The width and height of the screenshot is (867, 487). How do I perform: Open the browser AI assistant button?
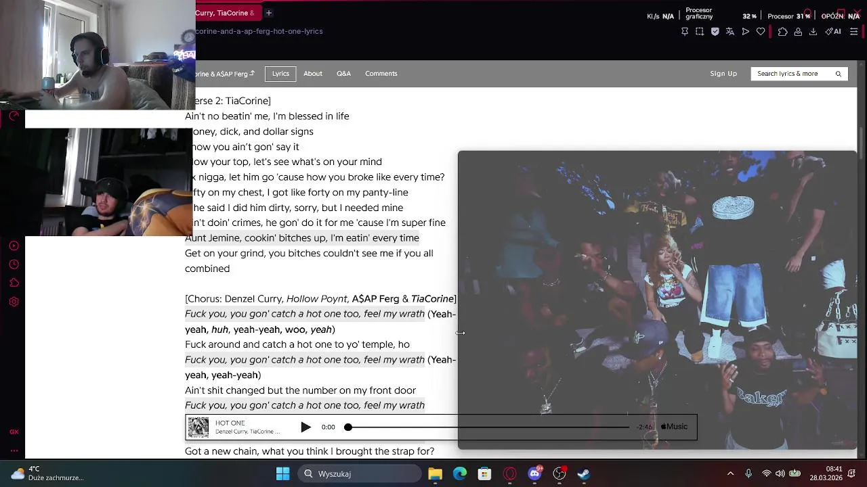tap(833, 31)
